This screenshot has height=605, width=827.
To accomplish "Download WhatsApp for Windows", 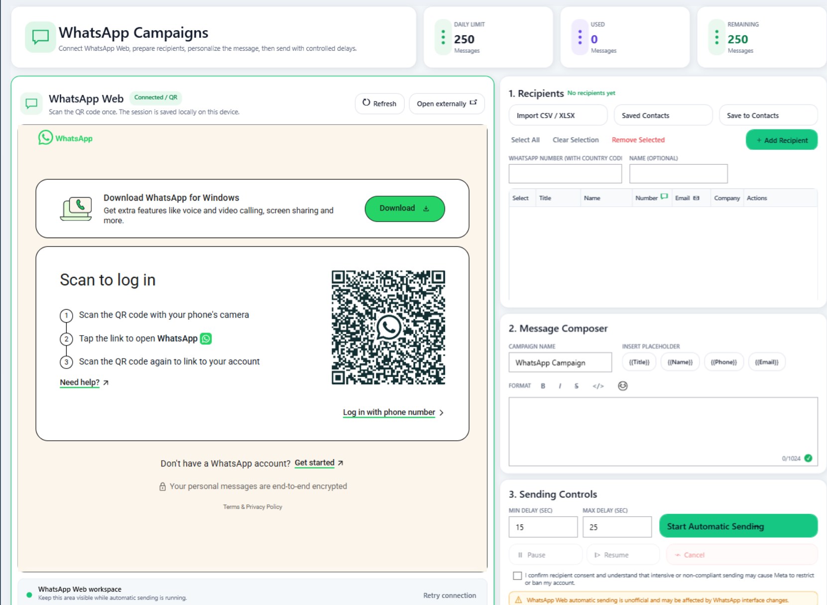I will (405, 209).
